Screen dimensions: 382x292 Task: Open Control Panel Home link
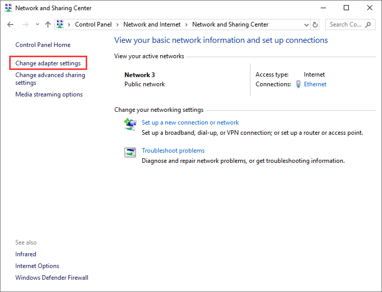pos(43,45)
